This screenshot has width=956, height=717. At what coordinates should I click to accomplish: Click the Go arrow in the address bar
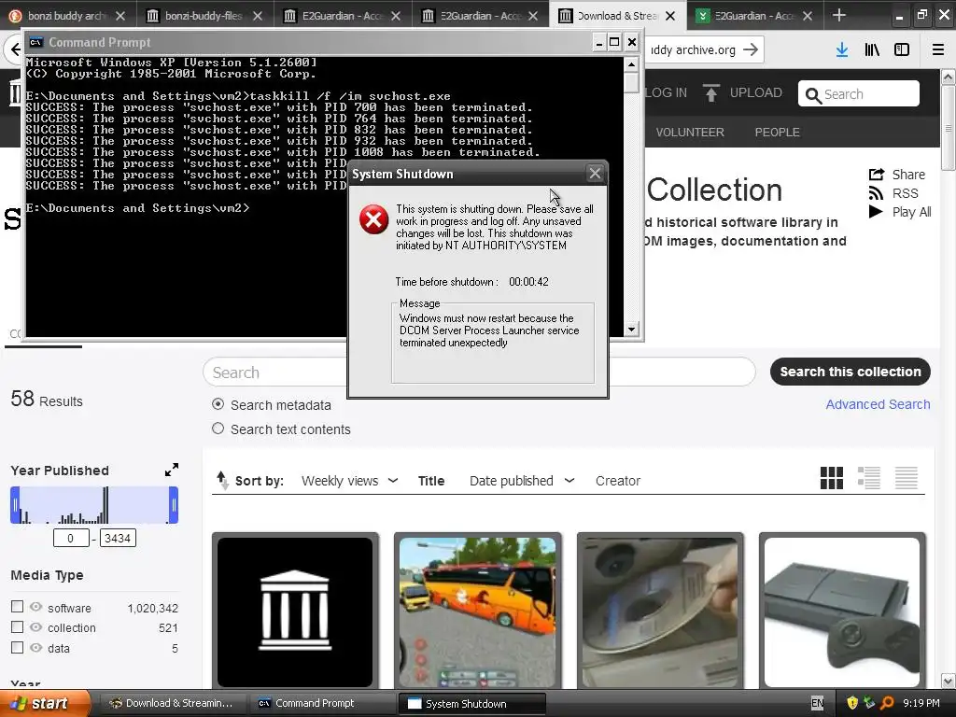point(751,49)
